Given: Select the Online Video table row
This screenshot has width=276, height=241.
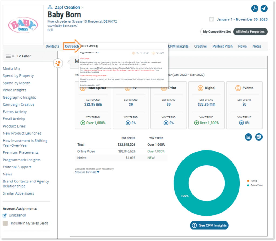Looking at the screenshot, I should tap(121, 151).
